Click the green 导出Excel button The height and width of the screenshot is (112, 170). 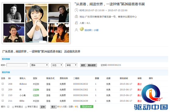tap(87, 107)
